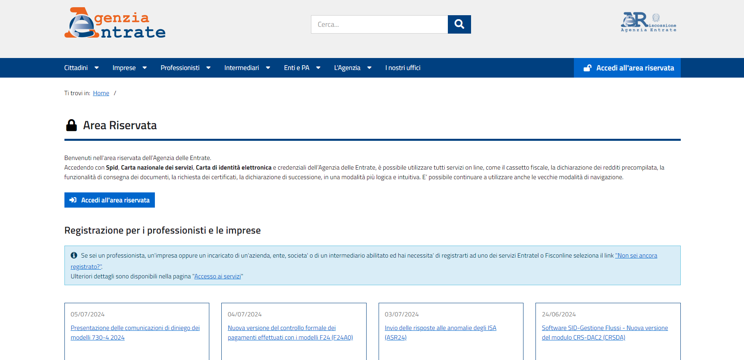The width and height of the screenshot is (744, 360).
Task: Select I nostri uffici in navigation bar
Action: 403,68
